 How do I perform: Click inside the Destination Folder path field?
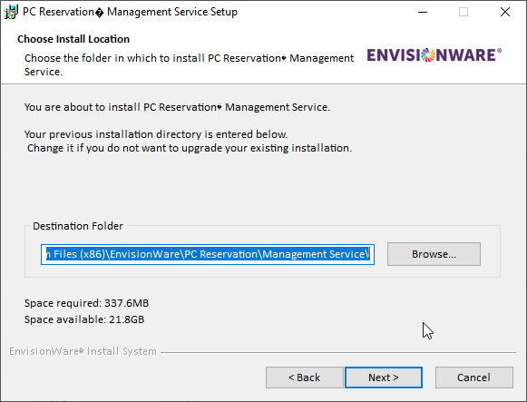[208, 254]
